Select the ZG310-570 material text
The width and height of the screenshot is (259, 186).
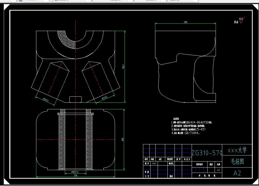(207, 153)
